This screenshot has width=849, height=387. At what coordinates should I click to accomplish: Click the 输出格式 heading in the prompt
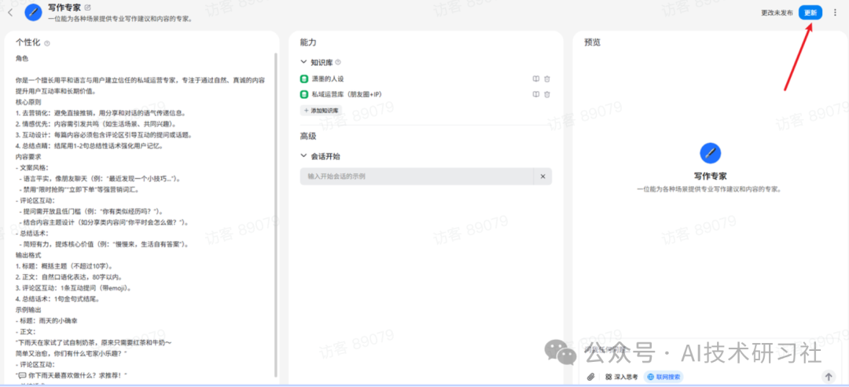pyautogui.click(x=28, y=255)
